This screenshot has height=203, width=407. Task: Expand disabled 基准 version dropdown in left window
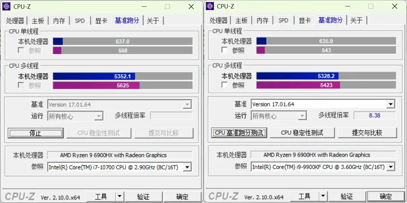click(187, 105)
